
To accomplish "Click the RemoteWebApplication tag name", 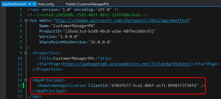I will click(63, 85).
